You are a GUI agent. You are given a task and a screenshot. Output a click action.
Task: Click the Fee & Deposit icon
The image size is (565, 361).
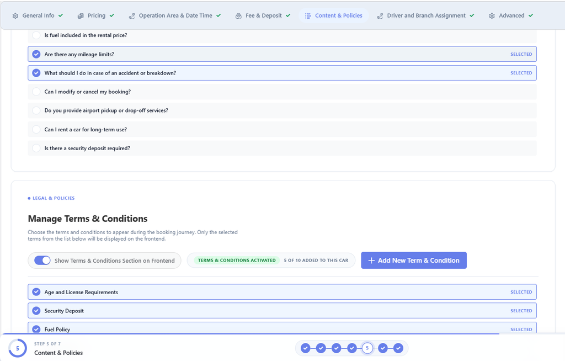(x=238, y=16)
